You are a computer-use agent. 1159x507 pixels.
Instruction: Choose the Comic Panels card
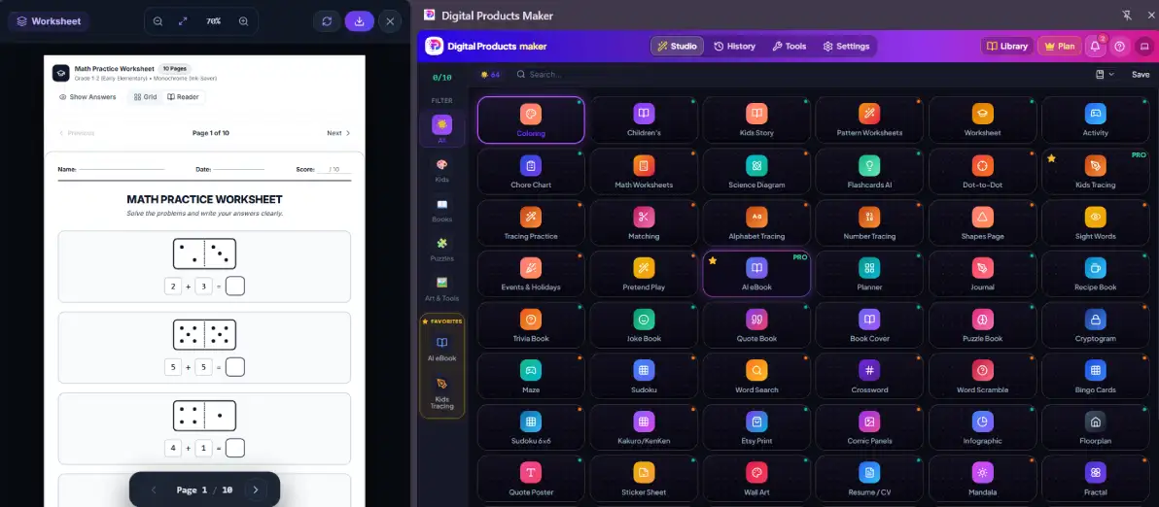pos(869,427)
